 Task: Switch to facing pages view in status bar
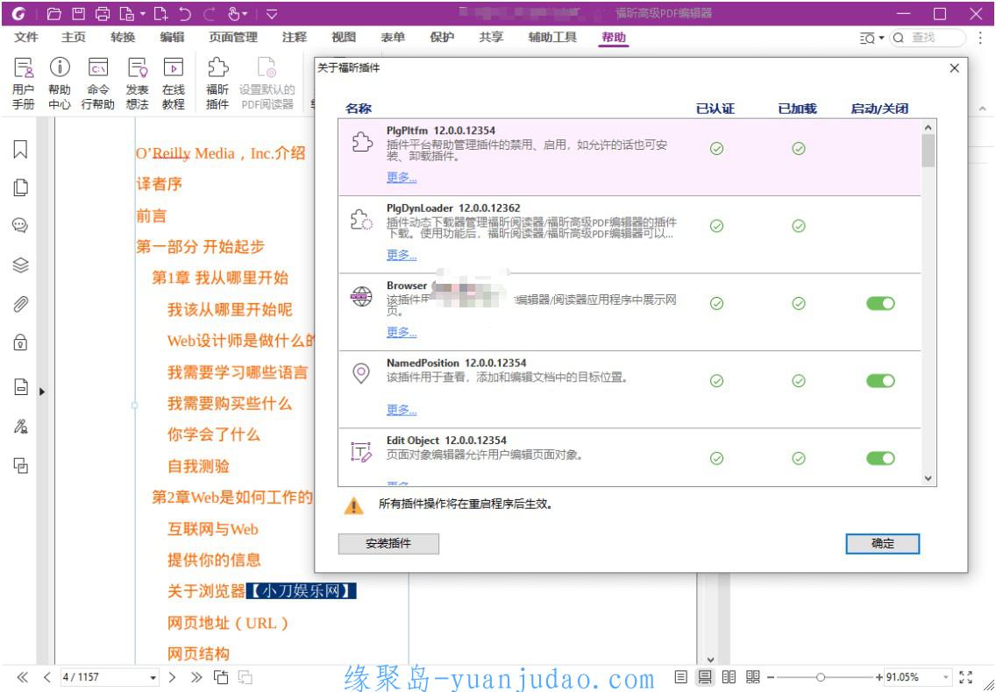(x=729, y=677)
